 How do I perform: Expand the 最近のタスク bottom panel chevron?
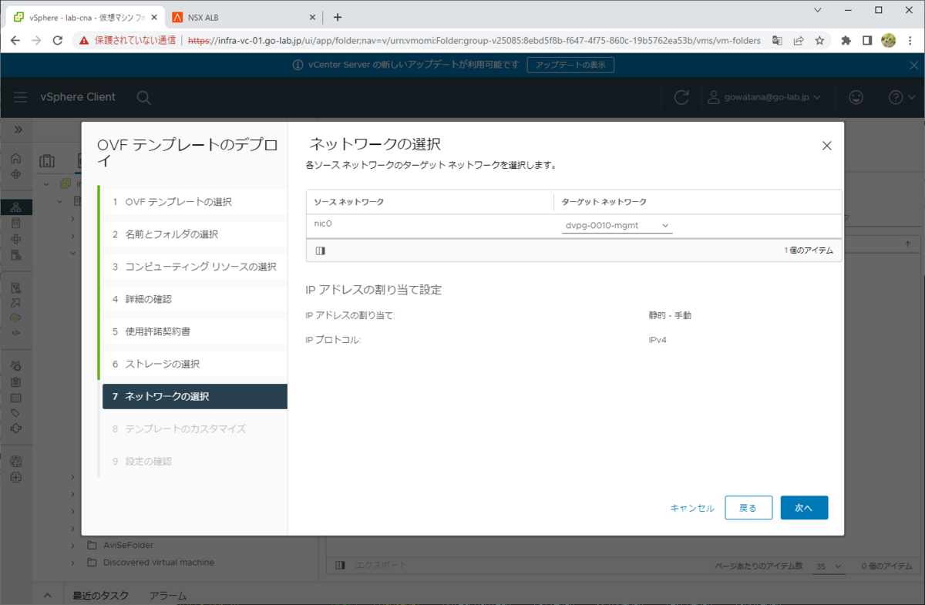coord(47,596)
